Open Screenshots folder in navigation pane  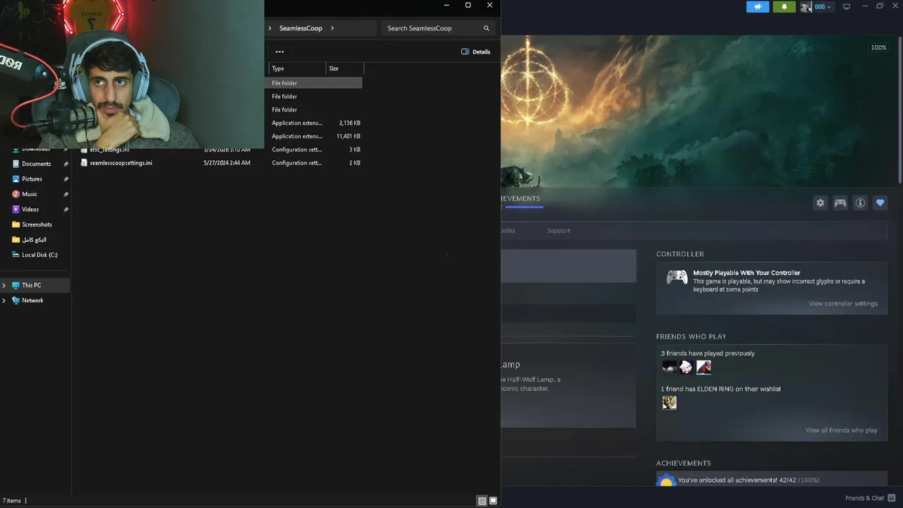[x=36, y=224]
